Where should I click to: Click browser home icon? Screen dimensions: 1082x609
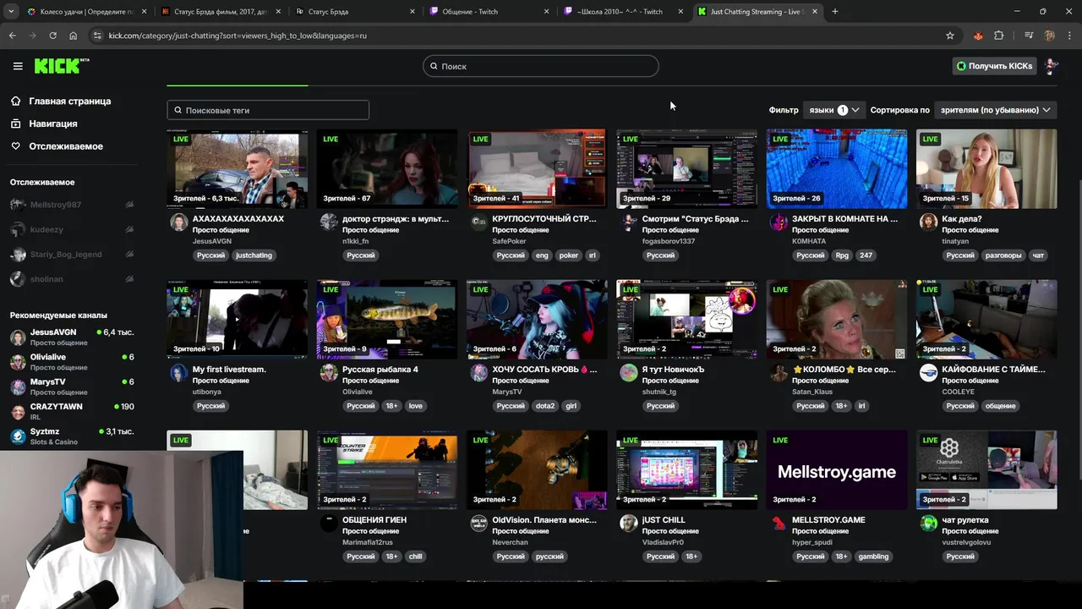click(73, 36)
